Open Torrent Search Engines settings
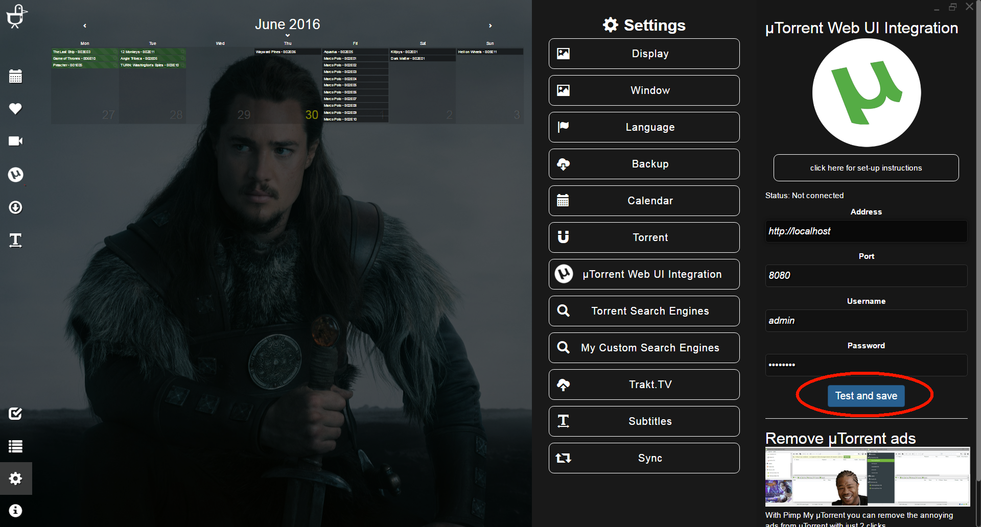This screenshot has height=527, width=981. (x=644, y=311)
